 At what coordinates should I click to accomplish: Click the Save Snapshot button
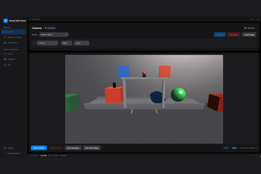[x=73, y=148]
